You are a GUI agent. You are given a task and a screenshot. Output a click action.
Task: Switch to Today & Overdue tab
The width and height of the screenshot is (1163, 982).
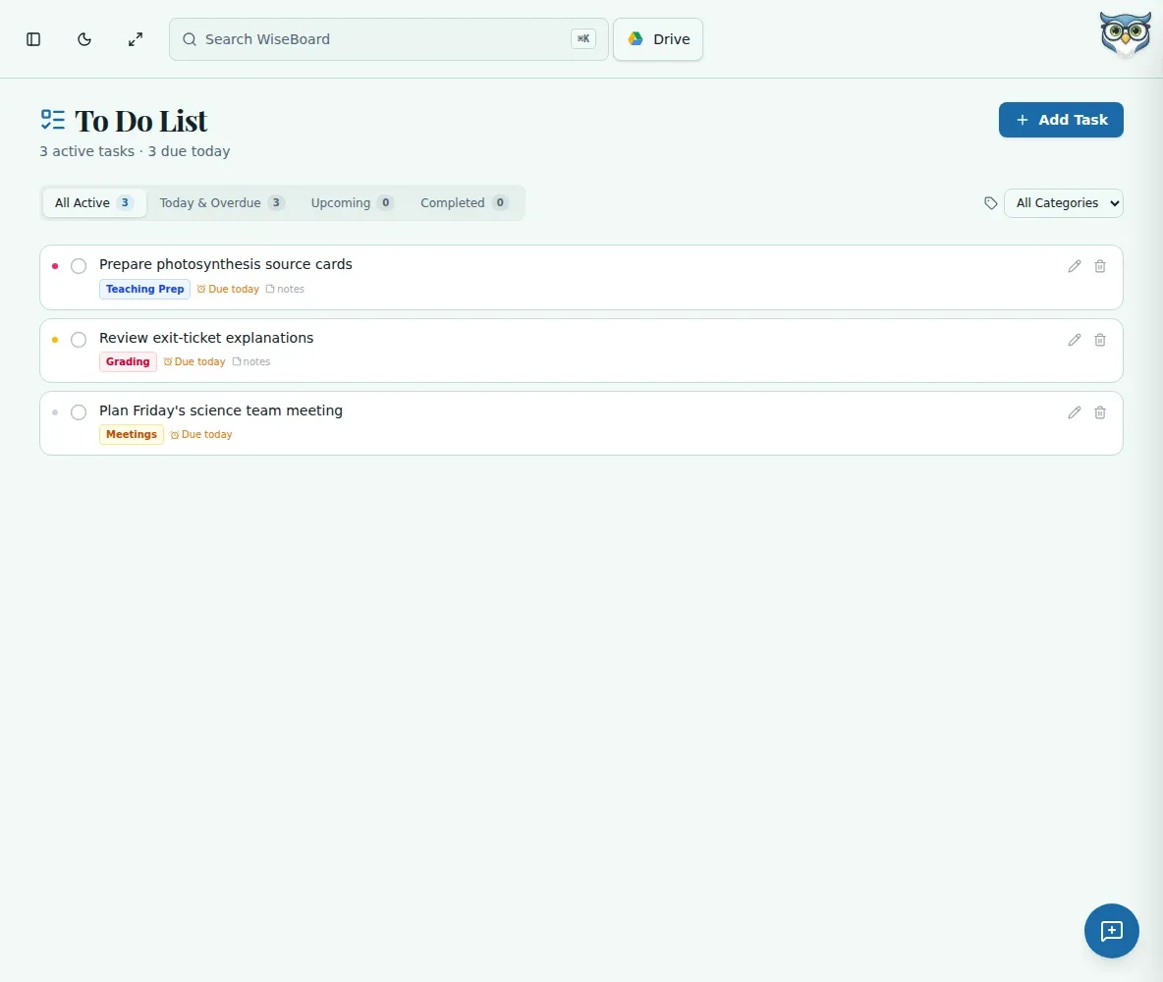[x=222, y=203]
